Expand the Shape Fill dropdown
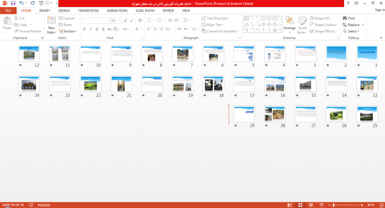This screenshot has width=385, height=208. click(320, 18)
